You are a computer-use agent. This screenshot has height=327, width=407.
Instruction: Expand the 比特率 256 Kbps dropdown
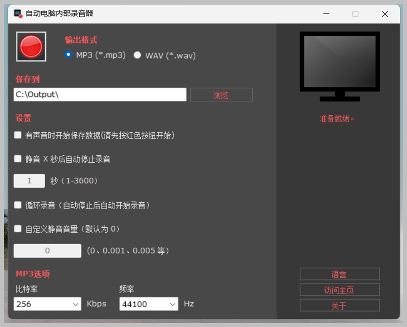point(47,304)
